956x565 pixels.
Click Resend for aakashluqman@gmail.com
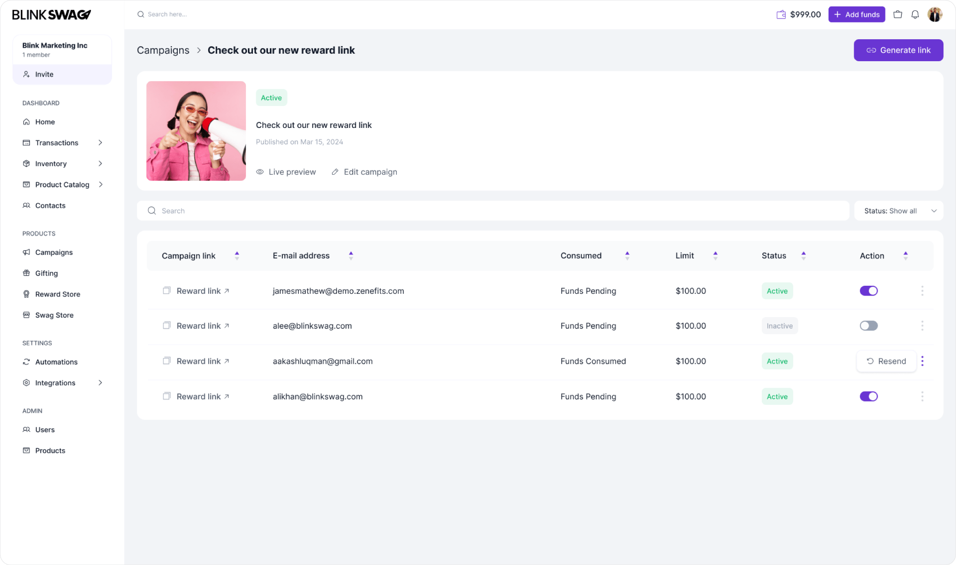pyautogui.click(x=886, y=360)
